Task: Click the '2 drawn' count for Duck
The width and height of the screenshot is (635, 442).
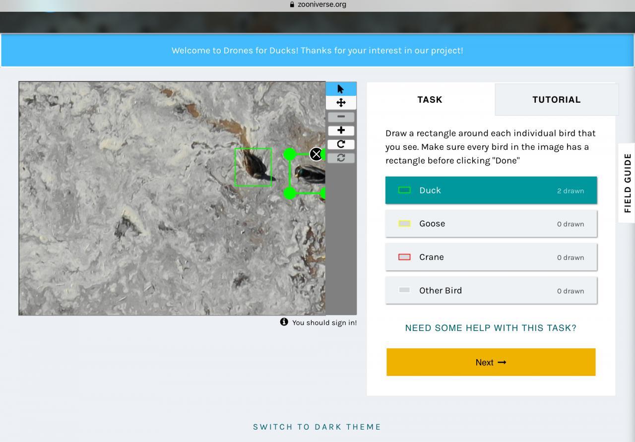Action: pyautogui.click(x=571, y=190)
